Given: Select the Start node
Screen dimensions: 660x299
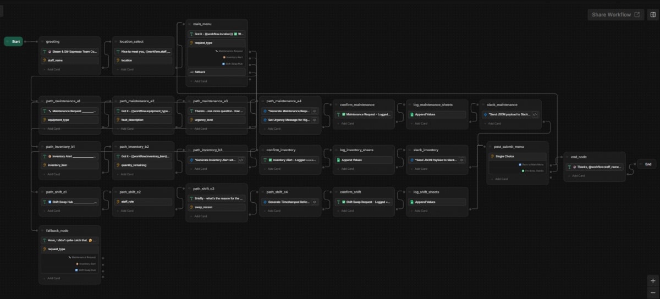Looking at the screenshot, I should pos(13,41).
